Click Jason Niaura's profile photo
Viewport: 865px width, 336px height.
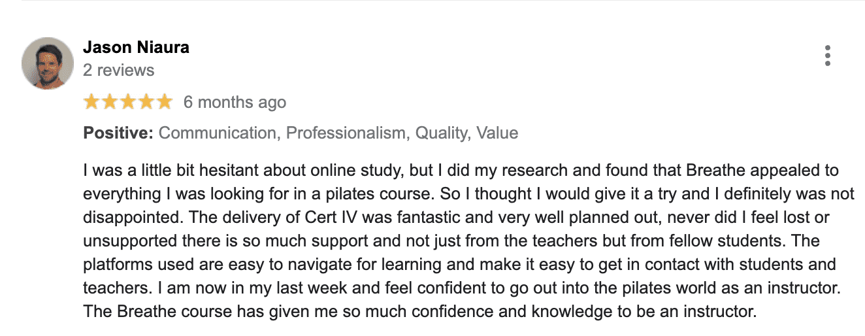click(x=48, y=63)
